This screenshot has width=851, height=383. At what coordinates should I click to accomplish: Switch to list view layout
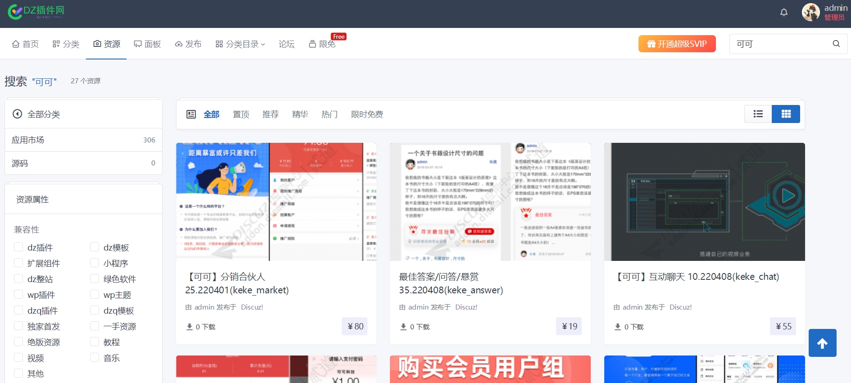coord(758,114)
